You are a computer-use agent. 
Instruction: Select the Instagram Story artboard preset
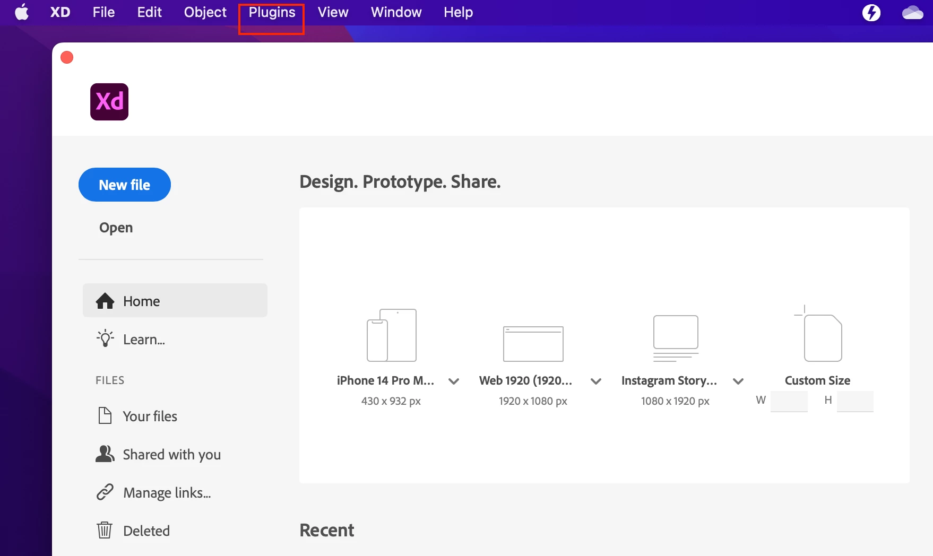(676, 338)
